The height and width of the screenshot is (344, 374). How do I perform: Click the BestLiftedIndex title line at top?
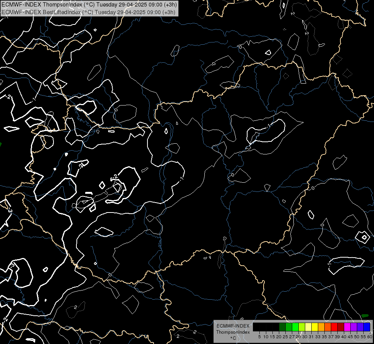point(89,12)
